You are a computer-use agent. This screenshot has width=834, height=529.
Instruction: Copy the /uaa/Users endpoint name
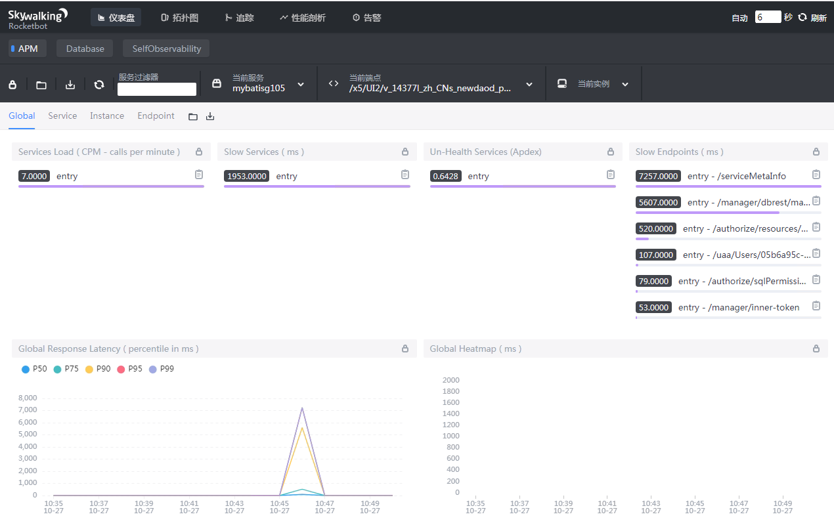(816, 253)
